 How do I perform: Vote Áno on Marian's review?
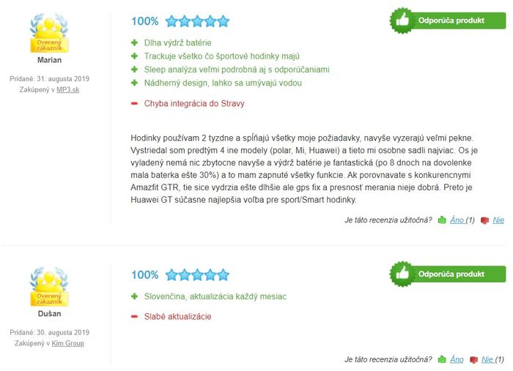click(457, 220)
